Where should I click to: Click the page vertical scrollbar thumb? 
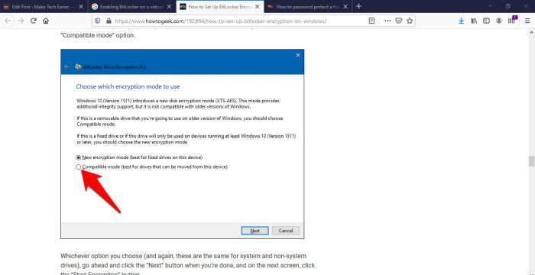click(x=531, y=161)
